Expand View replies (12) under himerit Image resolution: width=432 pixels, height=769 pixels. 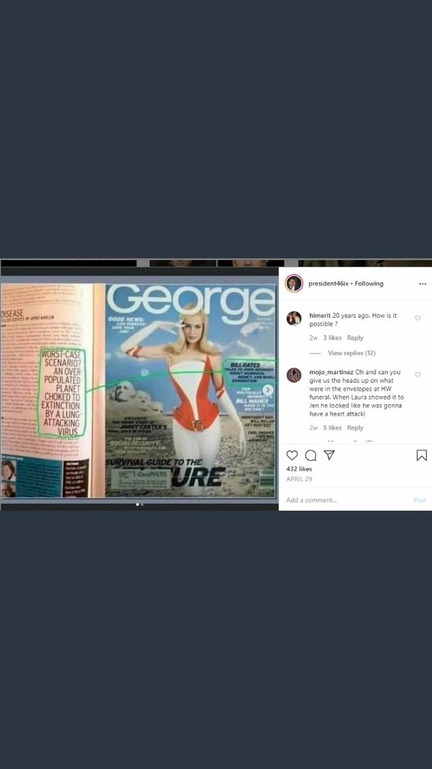click(351, 353)
